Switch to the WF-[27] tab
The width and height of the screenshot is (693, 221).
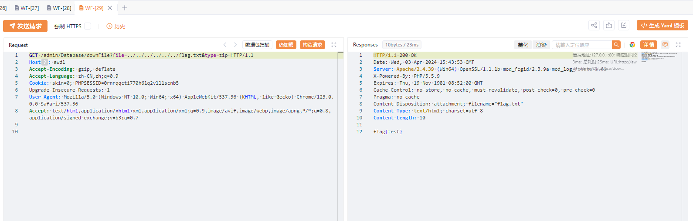[x=27, y=8]
